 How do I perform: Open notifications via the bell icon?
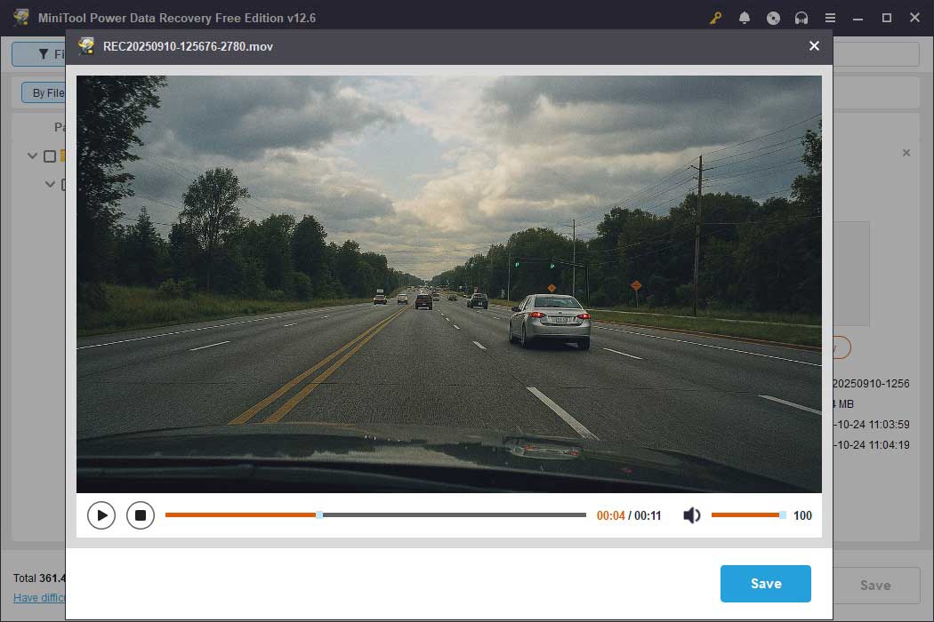click(x=745, y=17)
